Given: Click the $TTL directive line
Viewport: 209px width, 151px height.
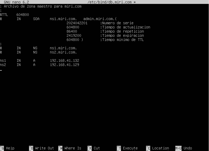Looking at the screenshot, I should pyautogui.click(x=14, y=15).
